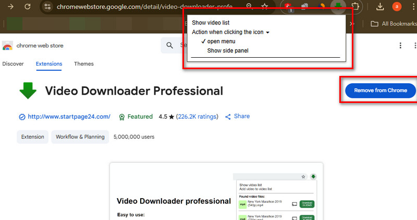
Task: Click the web store search magnifier icon
Action: 170,45
